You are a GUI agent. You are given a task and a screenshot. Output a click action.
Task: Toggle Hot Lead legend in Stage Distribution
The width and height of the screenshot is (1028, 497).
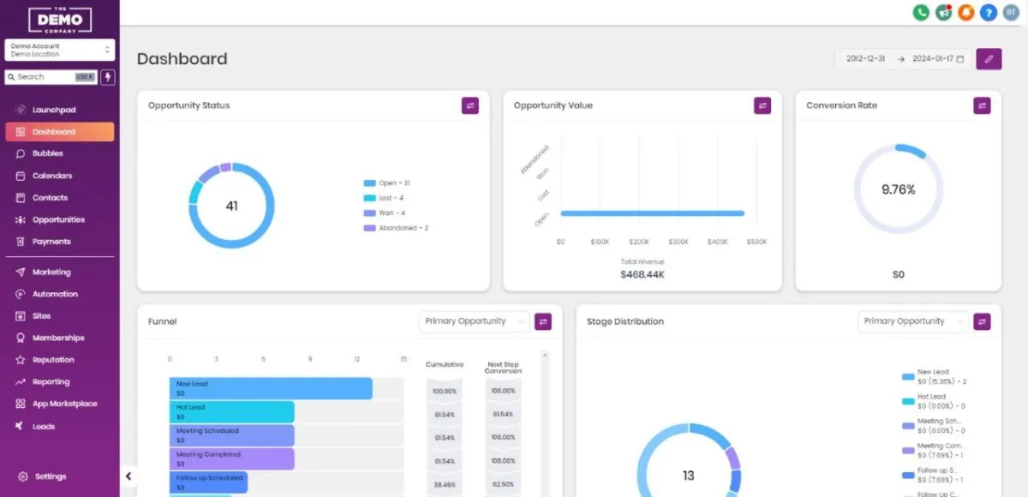click(935, 401)
